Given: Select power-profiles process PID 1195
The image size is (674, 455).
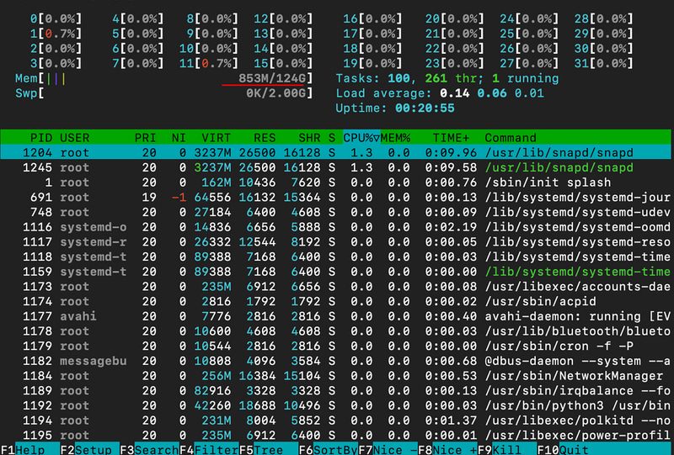Looking at the screenshot, I should 335,436.
